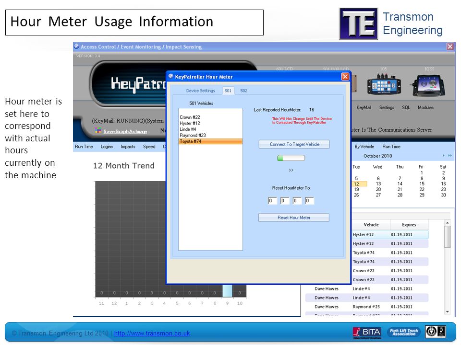Viewport: 461px width, 345px height.
Task: Click the table scrollbar up arrow
Action: (x=447, y=223)
